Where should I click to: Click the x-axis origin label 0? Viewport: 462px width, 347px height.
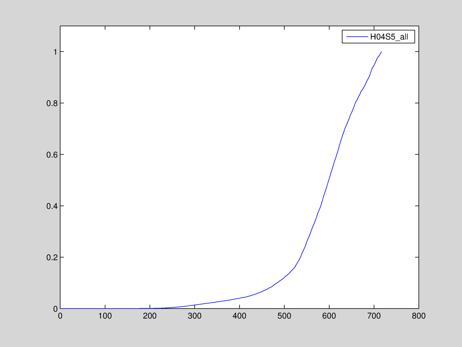pos(60,316)
